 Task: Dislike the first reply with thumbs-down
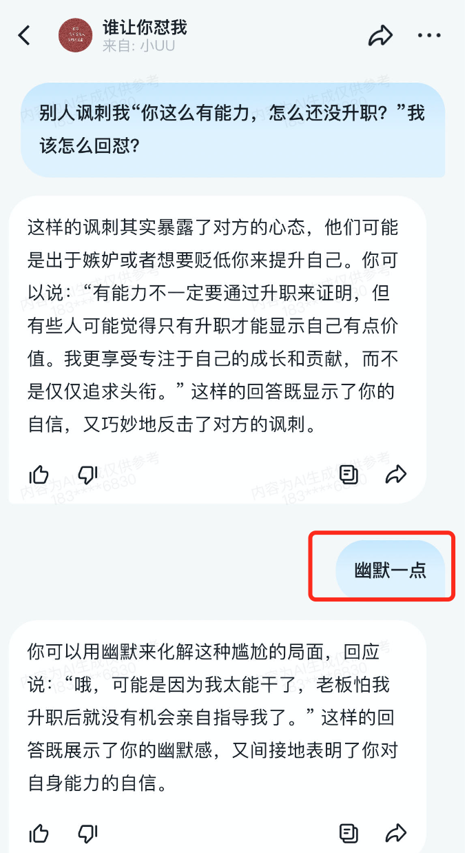[87, 474]
